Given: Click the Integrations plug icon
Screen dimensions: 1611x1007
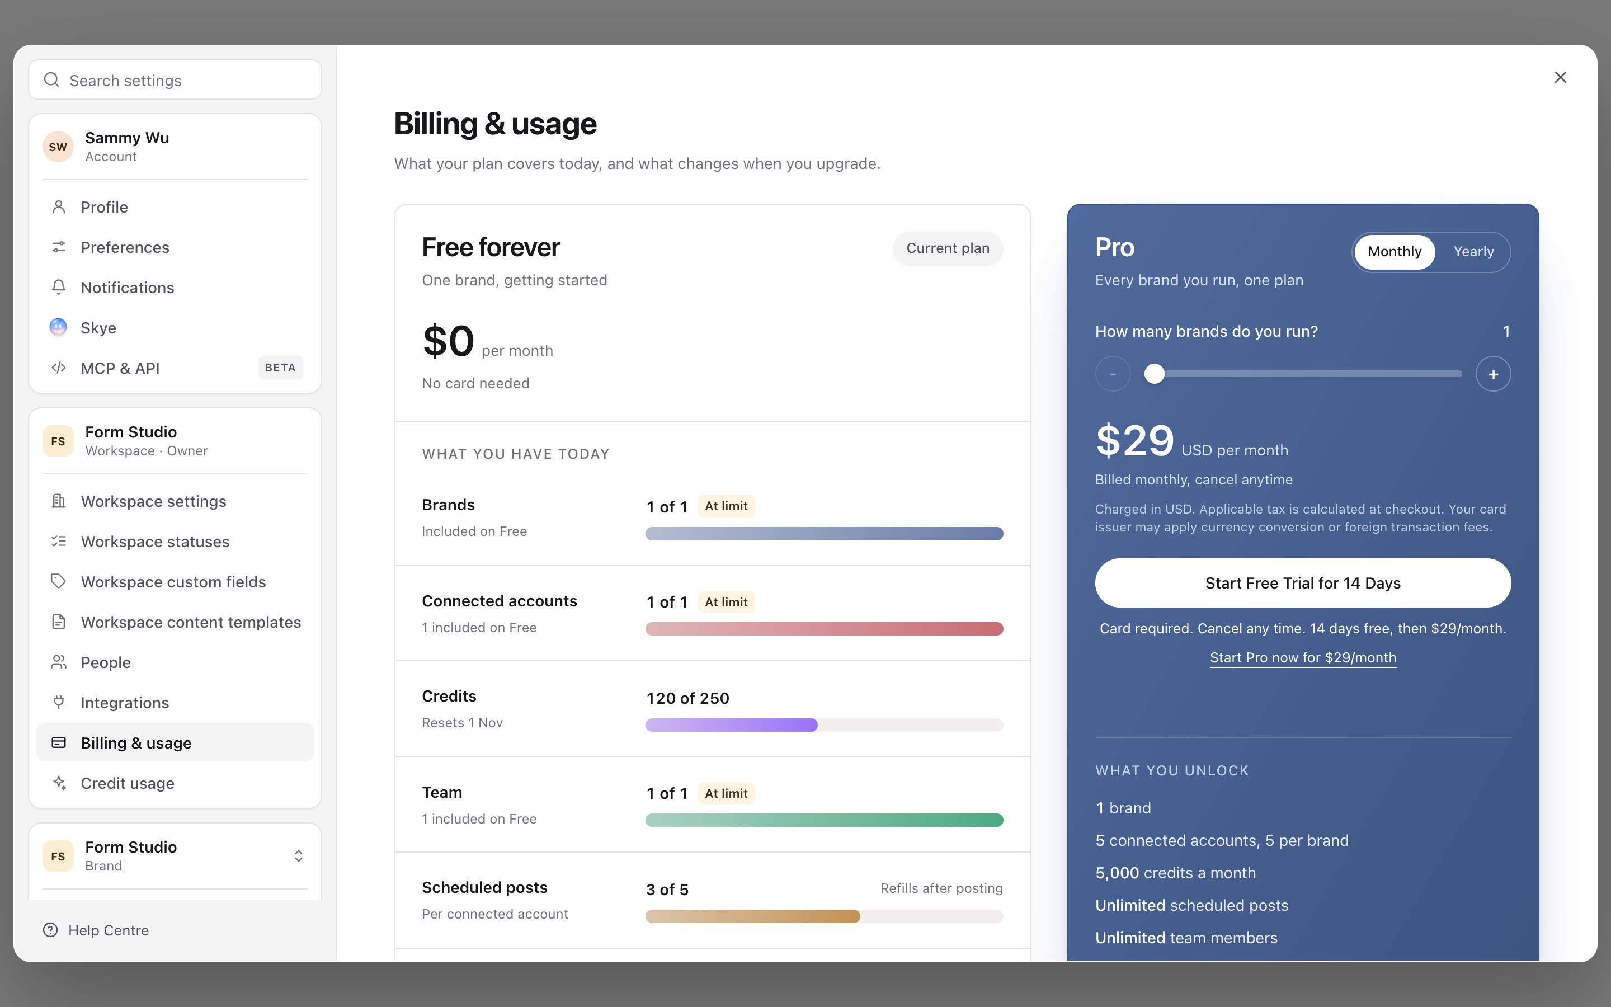Looking at the screenshot, I should pyautogui.click(x=59, y=702).
